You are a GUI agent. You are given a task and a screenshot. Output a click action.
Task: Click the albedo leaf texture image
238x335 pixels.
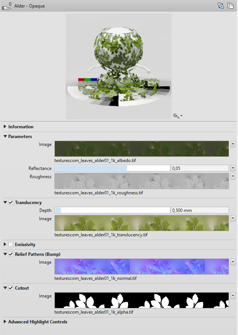coord(142,149)
